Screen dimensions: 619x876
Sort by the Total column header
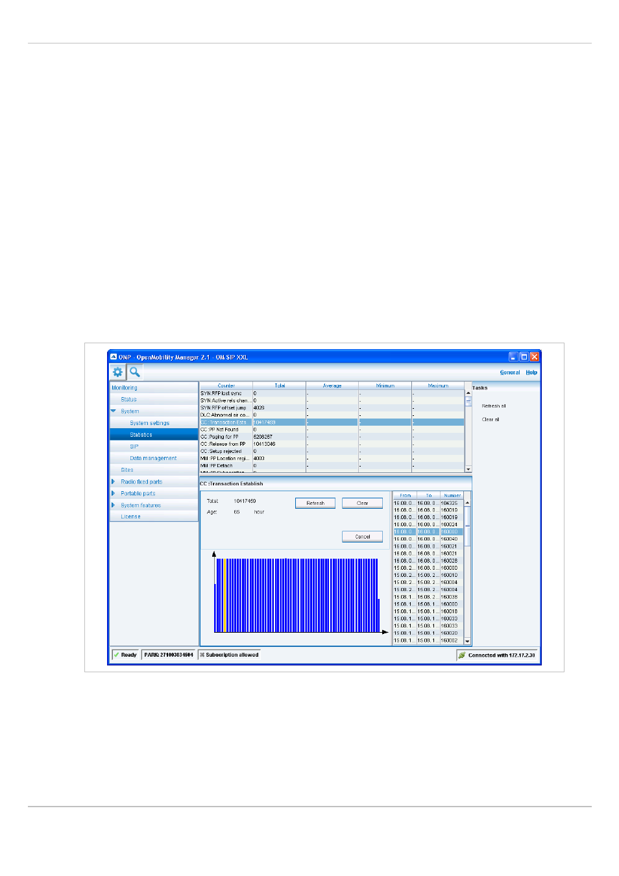point(280,386)
